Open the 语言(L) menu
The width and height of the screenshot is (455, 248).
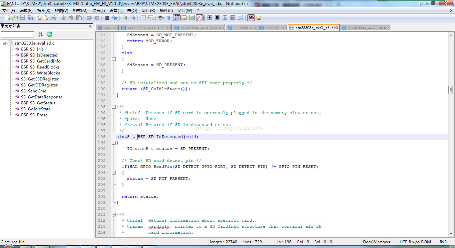point(99,11)
